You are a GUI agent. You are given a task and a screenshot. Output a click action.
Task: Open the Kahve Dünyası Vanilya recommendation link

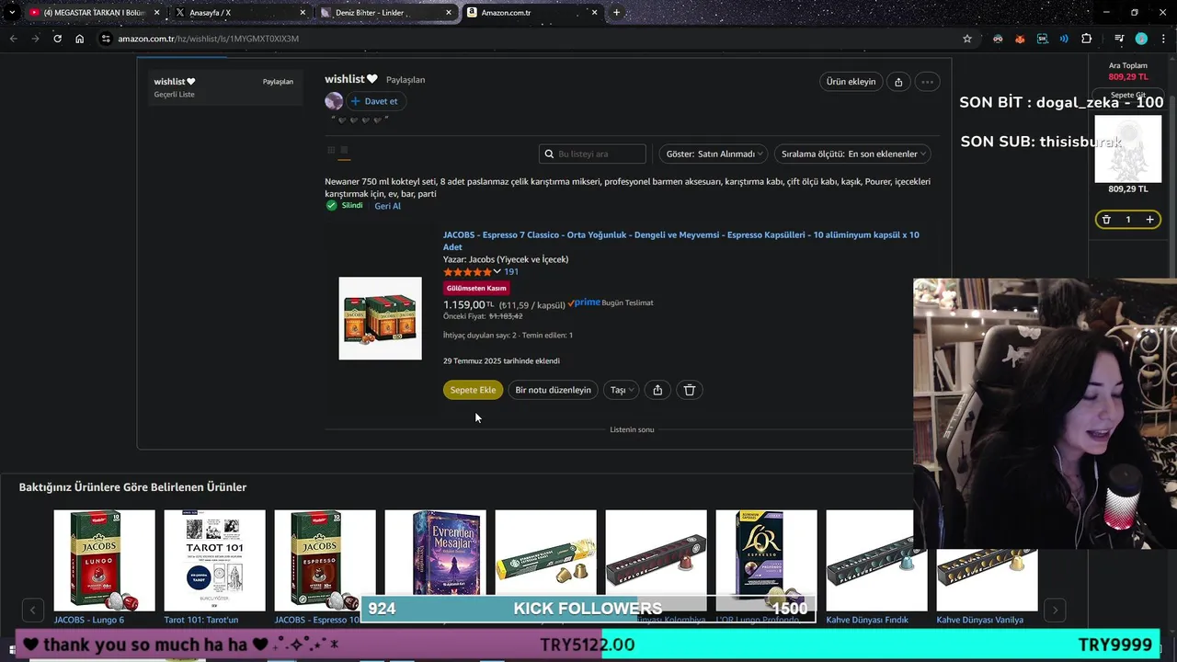click(981, 620)
